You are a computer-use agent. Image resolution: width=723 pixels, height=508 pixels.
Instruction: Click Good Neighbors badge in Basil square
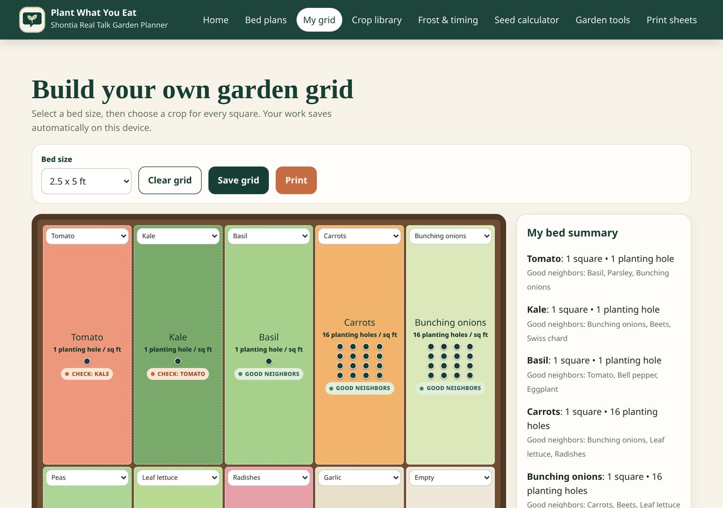click(x=269, y=374)
